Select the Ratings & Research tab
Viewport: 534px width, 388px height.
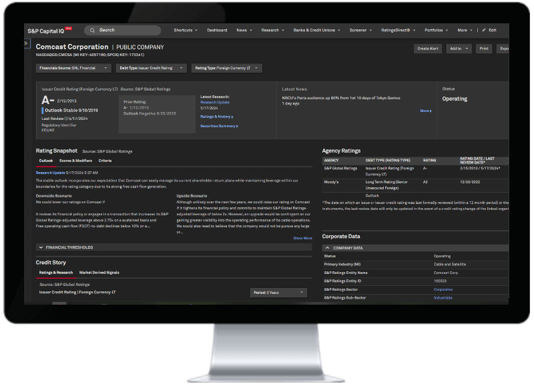56,273
